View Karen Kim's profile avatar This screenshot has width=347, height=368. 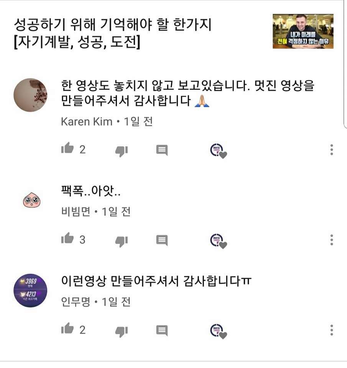(31, 95)
